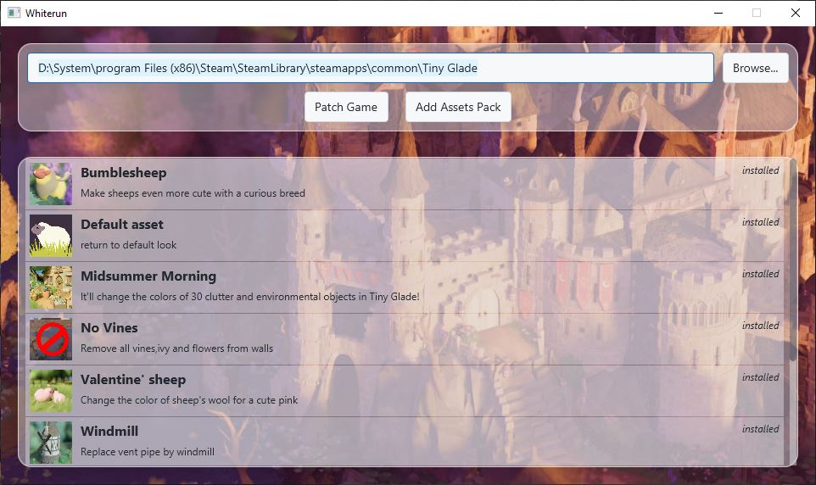Click 'Replace vent pipe by windmill' description
Screen dimensions: 816x485
(x=148, y=452)
